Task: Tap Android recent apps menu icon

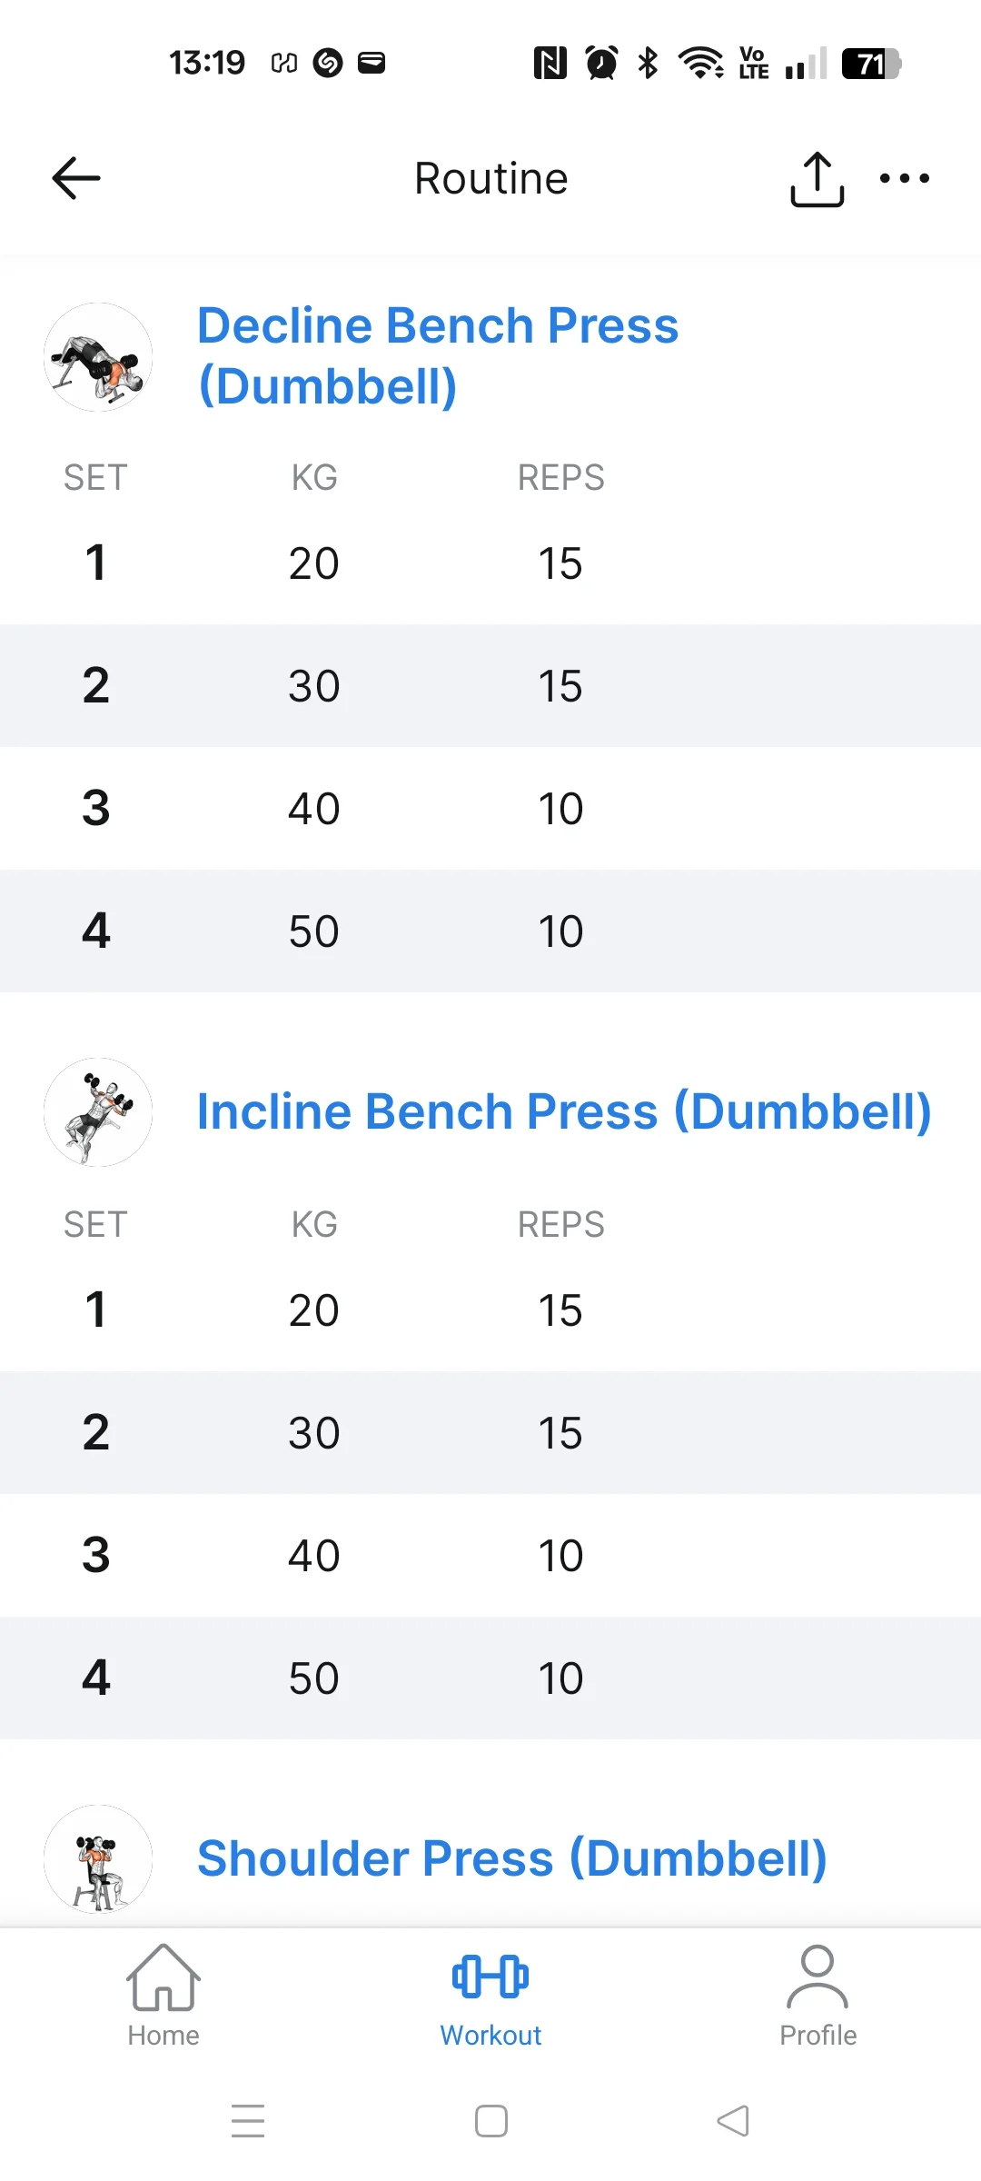Action: [x=248, y=2121]
